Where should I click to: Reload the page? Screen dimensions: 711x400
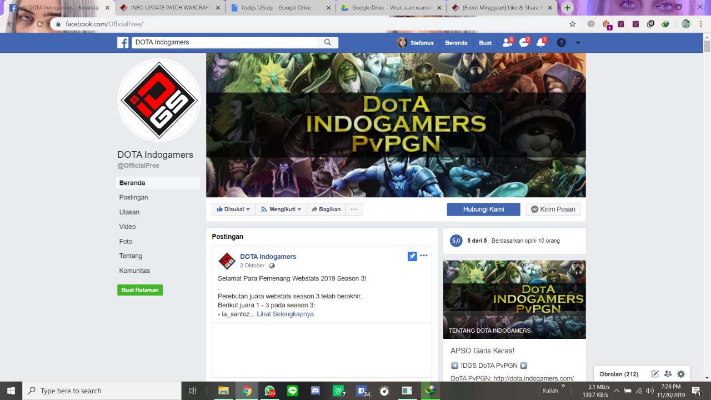(39, 24)
